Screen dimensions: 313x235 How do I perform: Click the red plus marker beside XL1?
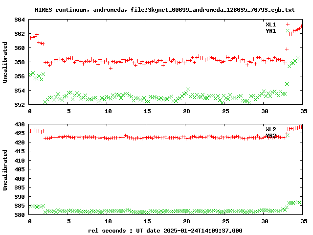point(288,24)
